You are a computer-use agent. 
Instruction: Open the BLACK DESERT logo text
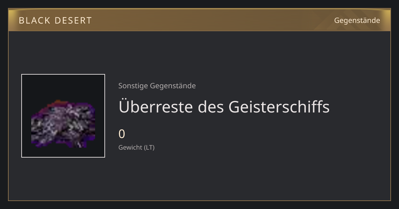pos(55,21)
